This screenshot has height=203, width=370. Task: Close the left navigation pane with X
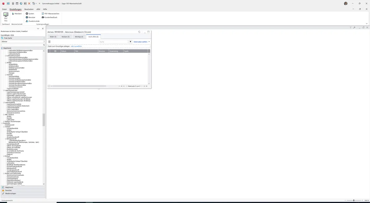pos(43,29)
